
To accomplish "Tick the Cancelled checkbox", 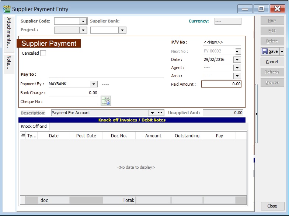I will click(43, 53).
